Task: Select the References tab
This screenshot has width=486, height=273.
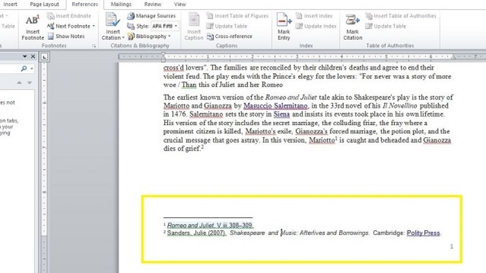Action: click(85, 5)
